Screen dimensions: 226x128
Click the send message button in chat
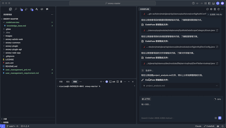220,118
